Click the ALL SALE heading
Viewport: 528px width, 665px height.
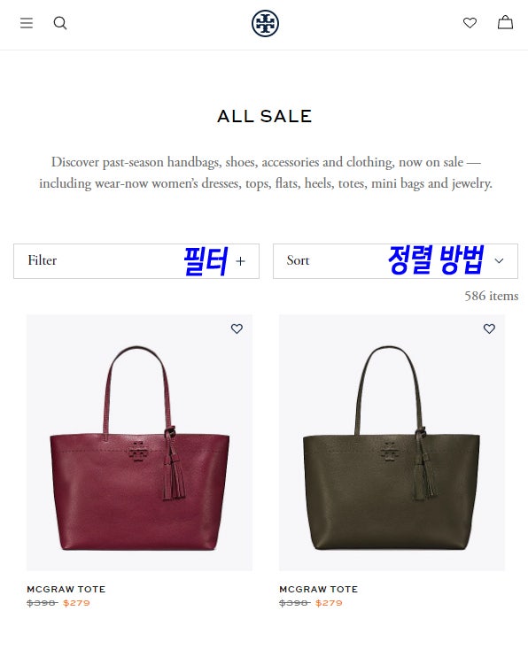point(264,116)
